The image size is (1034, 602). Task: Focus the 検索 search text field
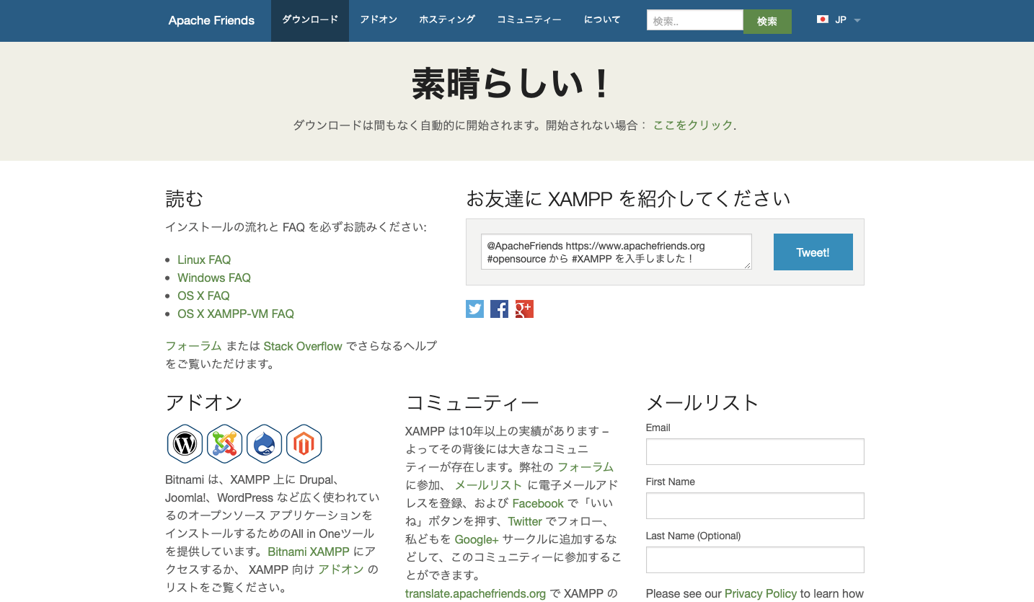[x=694, y=21]
